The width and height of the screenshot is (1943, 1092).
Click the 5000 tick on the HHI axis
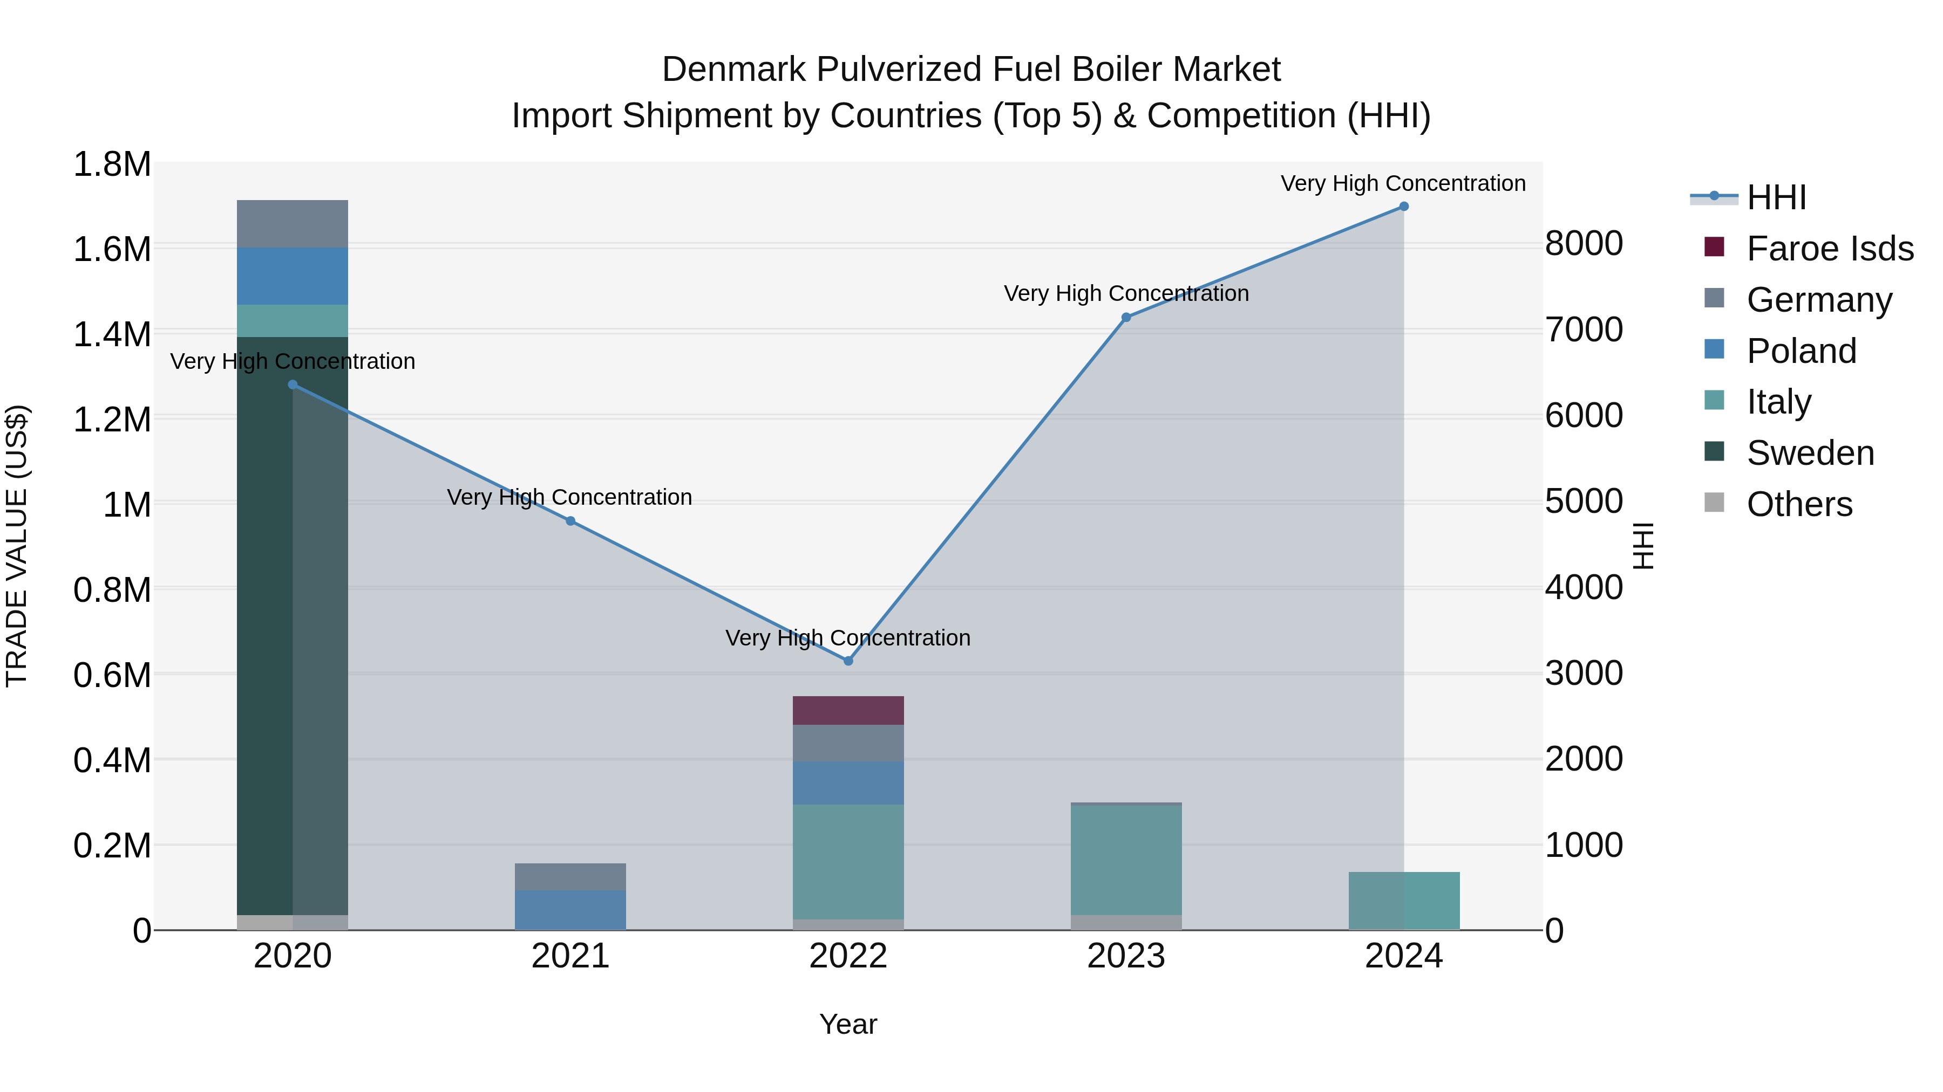point(1584,501)
